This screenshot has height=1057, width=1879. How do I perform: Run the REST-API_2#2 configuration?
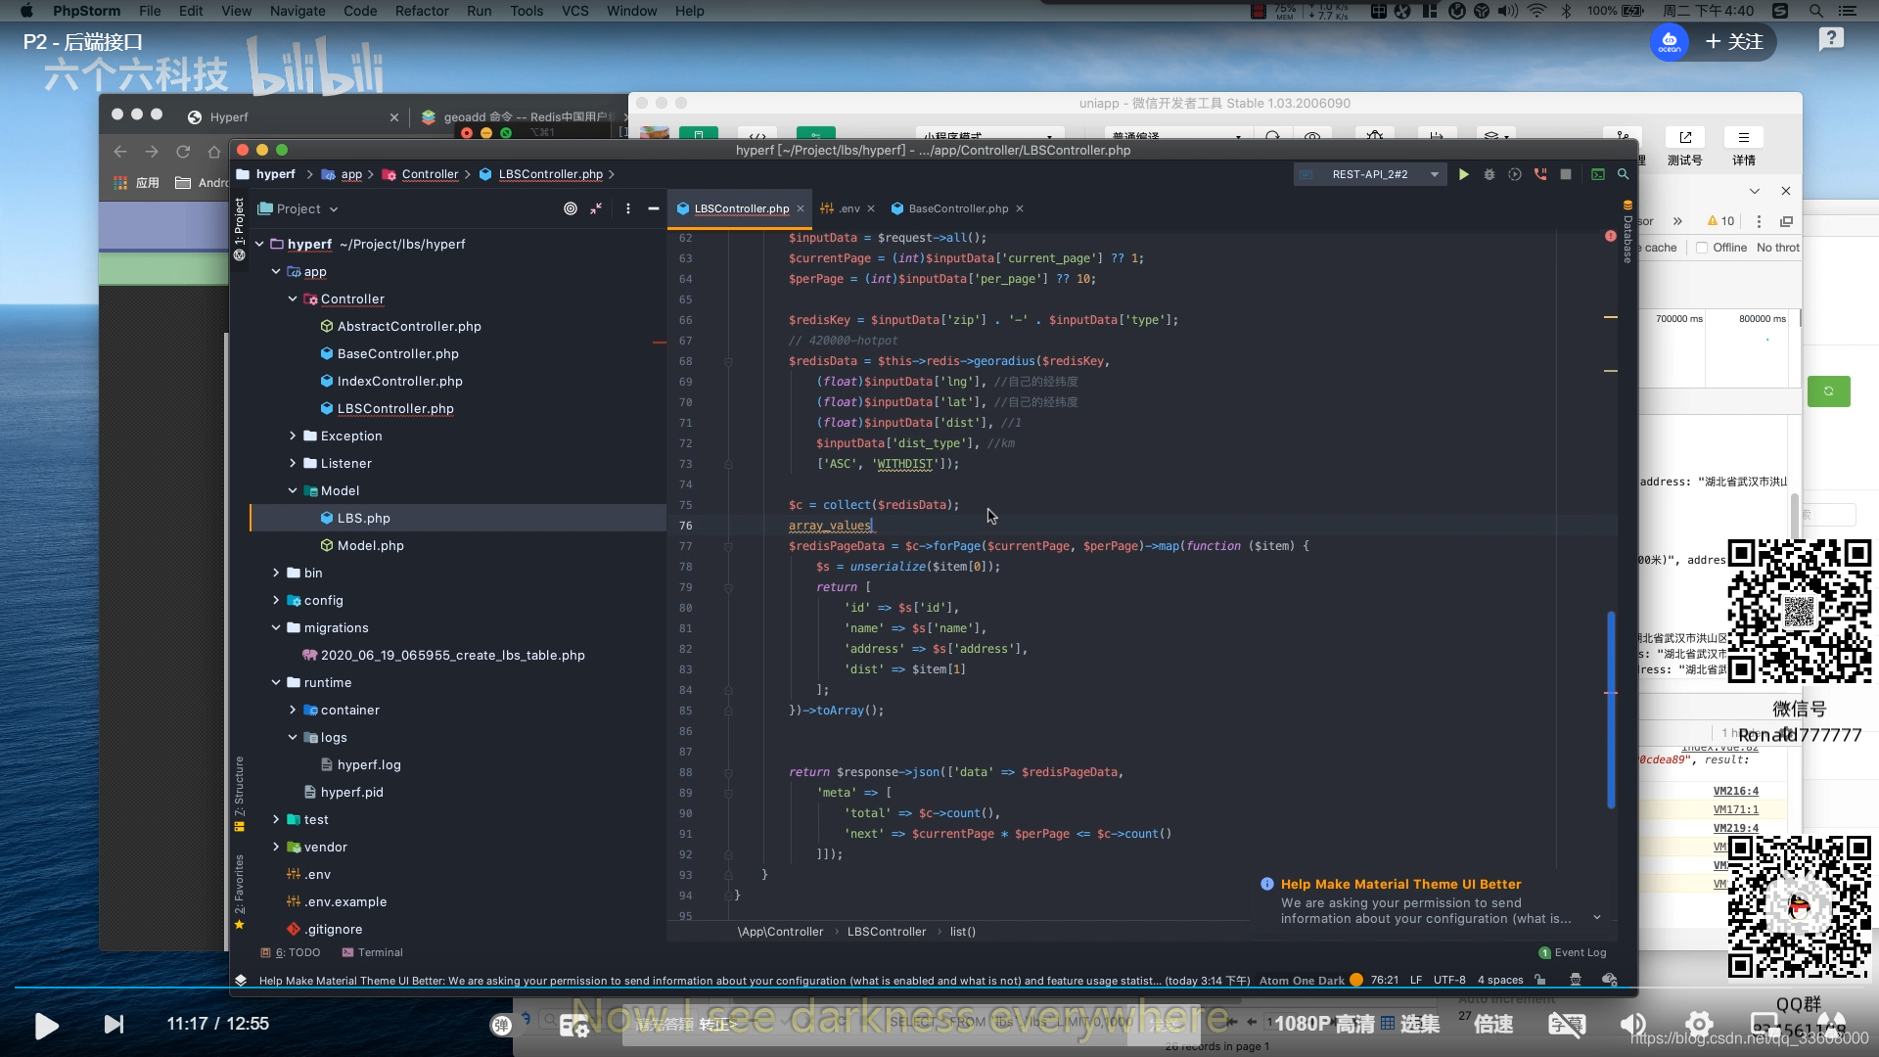point(1463,174)
